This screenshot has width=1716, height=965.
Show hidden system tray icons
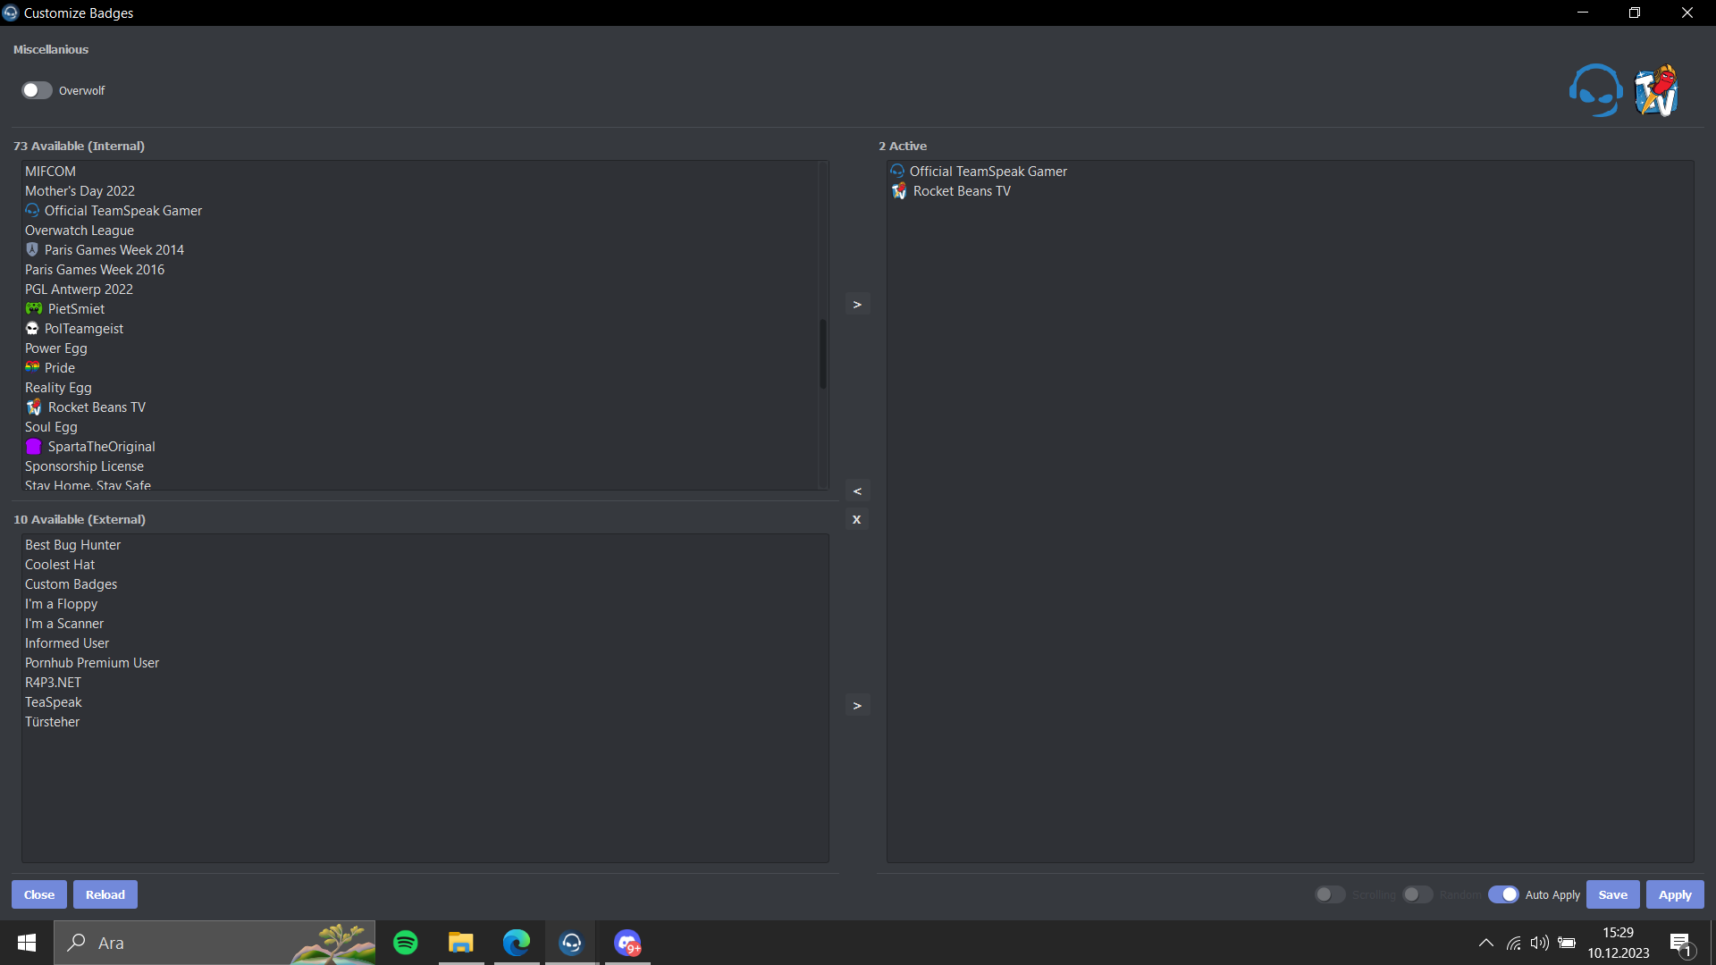point(1485,943)
